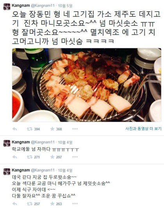Open the '10월 5일' timestamp link
This screenshot has height=208, width=164.
(x=65, y=6)
